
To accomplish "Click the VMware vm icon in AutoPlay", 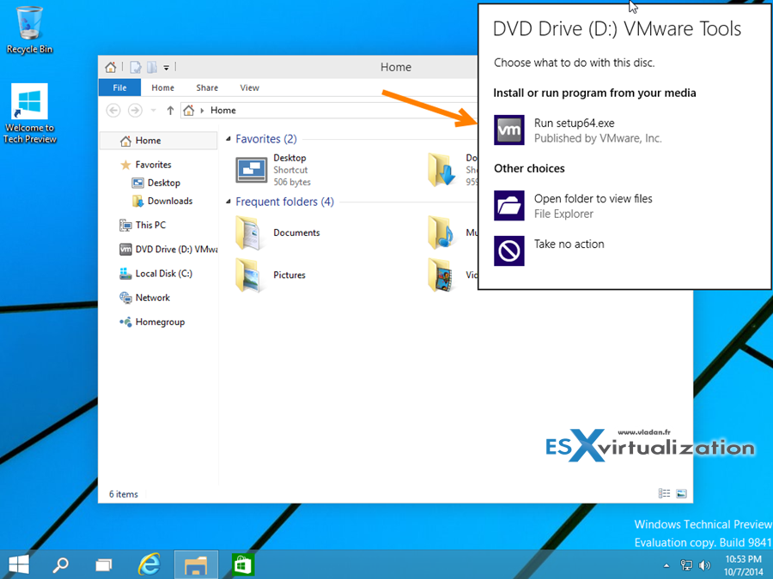I will (508, 130).
